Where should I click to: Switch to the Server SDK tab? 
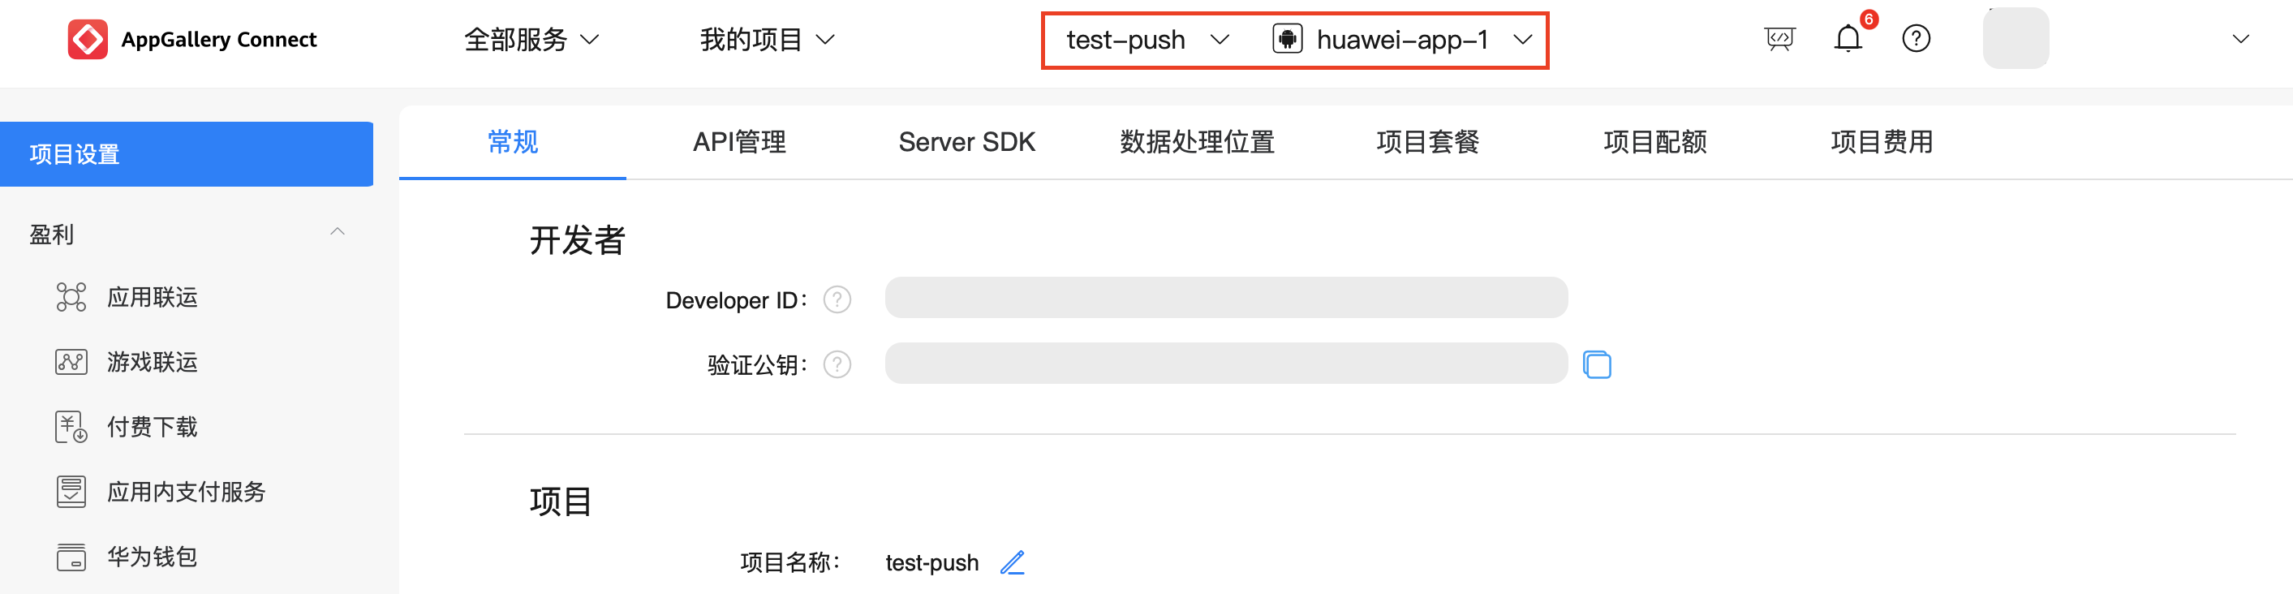[966, 143]
